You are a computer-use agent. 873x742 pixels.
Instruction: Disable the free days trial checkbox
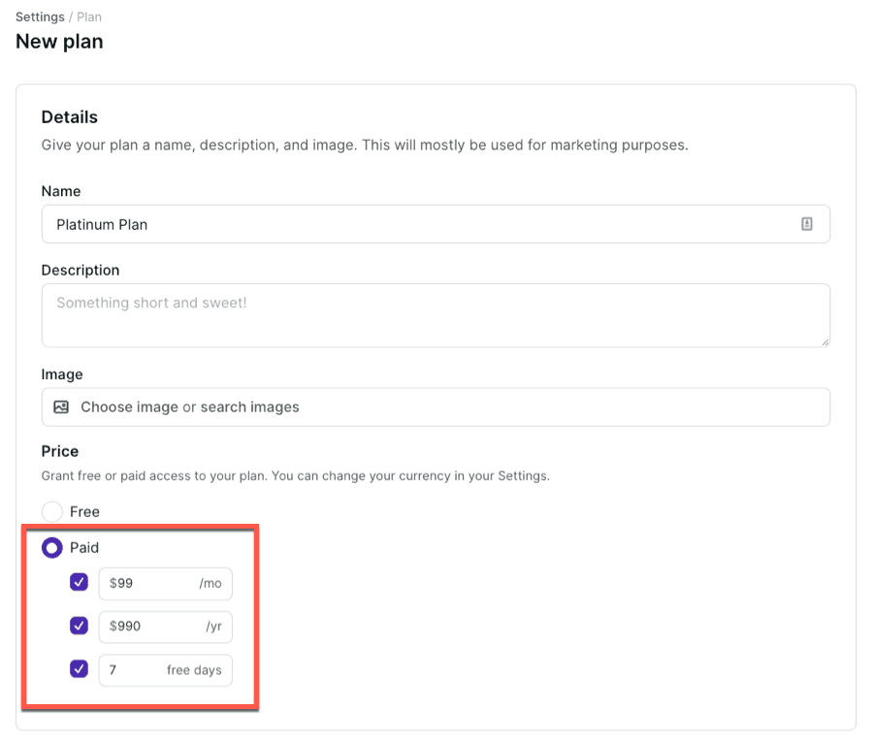(x=80, y=669)
